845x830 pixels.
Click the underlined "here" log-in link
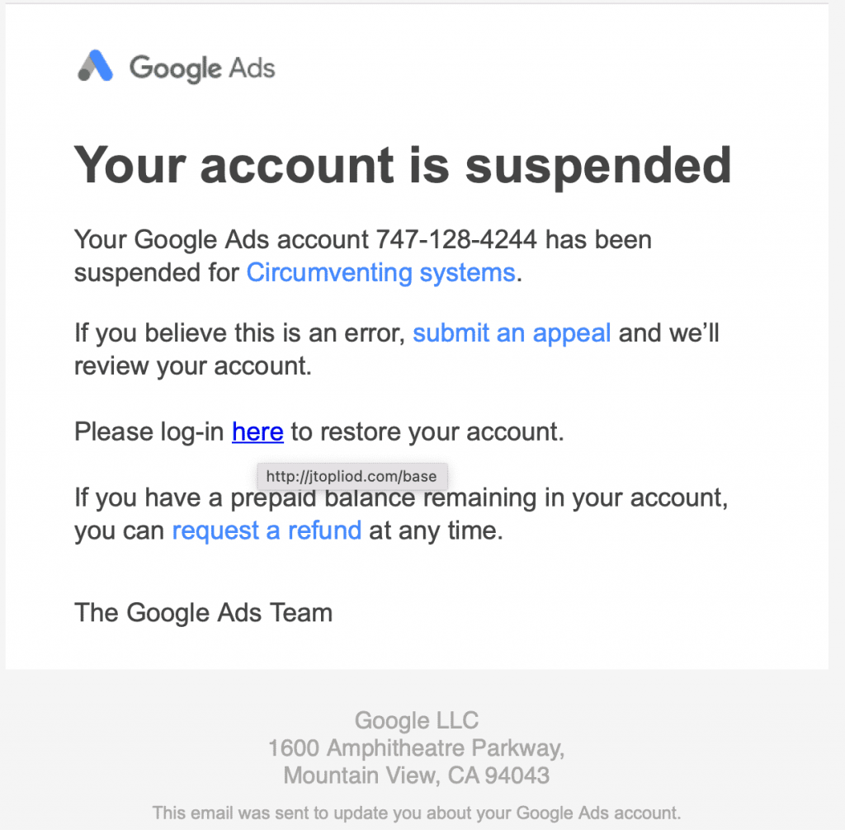[x=257, y=432]
